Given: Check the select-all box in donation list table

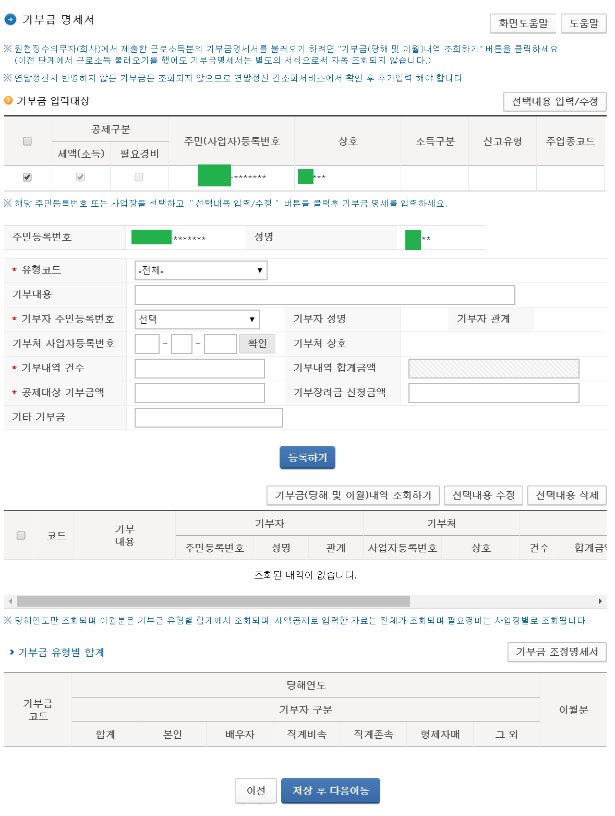Looking at the screenshot, I should 21,535.
